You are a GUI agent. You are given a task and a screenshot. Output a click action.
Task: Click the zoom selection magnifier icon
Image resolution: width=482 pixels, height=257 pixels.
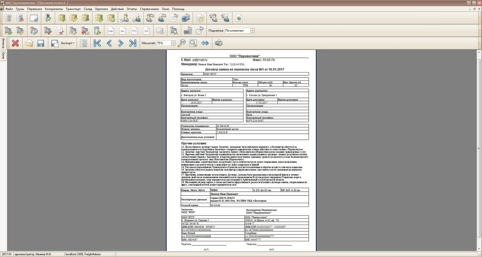click(x=193, y=43)
